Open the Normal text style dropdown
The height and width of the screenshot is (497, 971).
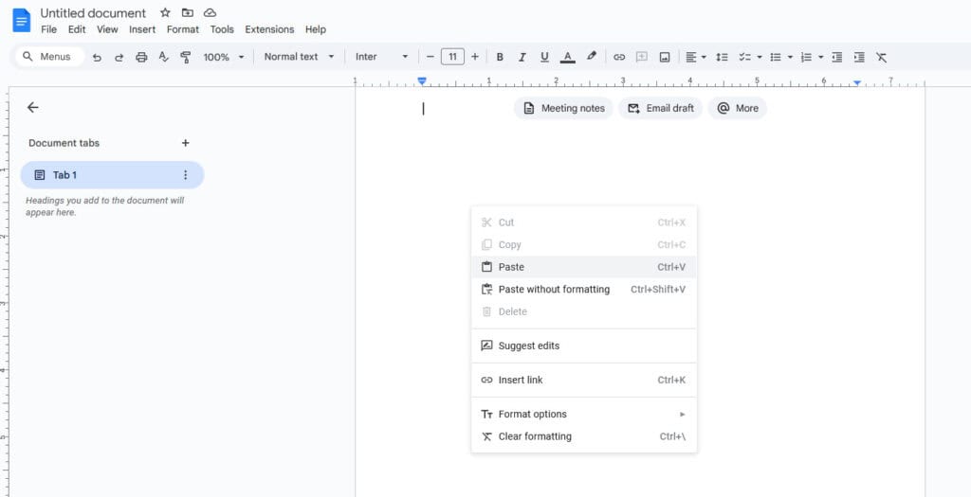click(x=299, y=56)
